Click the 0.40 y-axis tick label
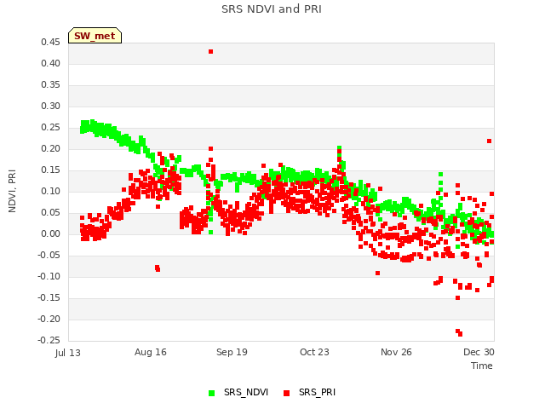This screenshot has height=409, width=545. pos(50,63)
